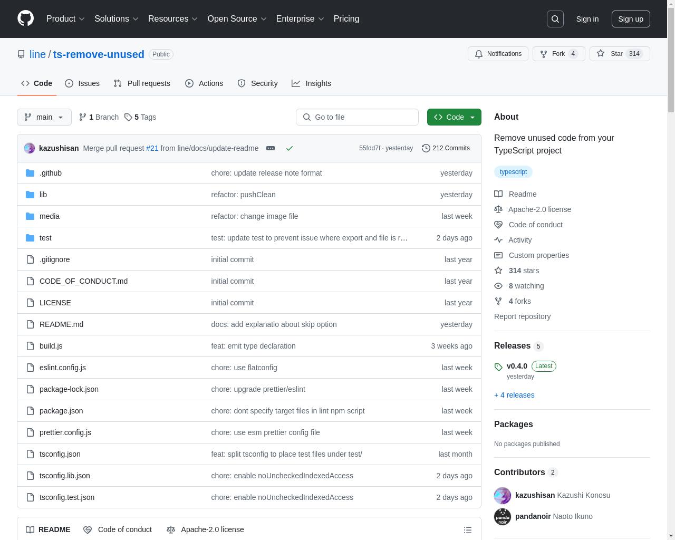Open the Insights tab
This screenshot has height=540, width=675.
[x=311, y=83]
